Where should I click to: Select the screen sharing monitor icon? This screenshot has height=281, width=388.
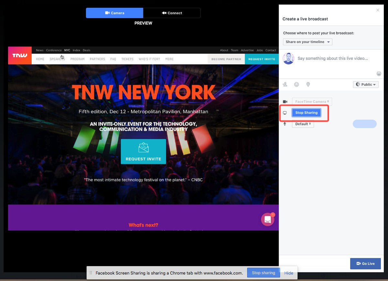(x=285, y=113)
